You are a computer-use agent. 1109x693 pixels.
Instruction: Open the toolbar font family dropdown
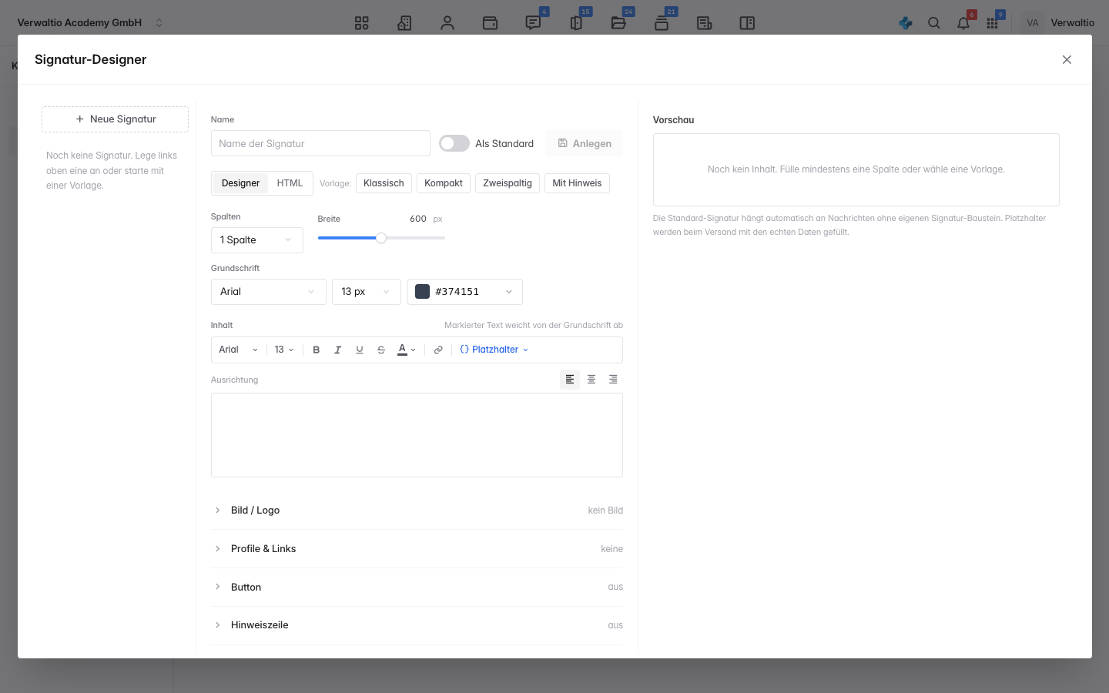[239, 350]
